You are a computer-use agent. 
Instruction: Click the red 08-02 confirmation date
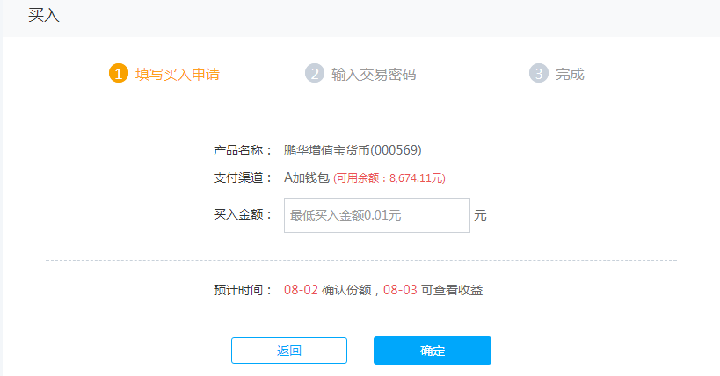click(x=301, y=290)
